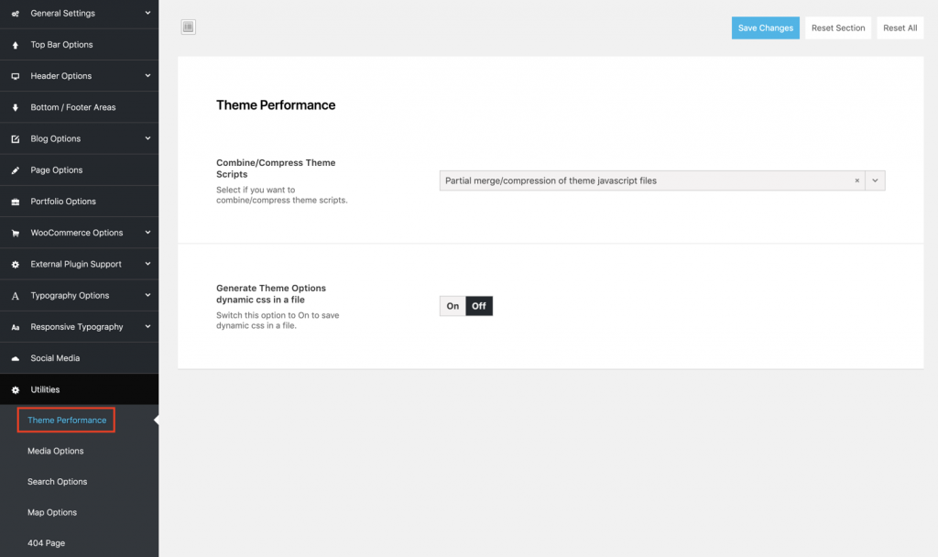Click the General Settings gears icon
Viewport: 938px width, 557px height.
[15, 14]
